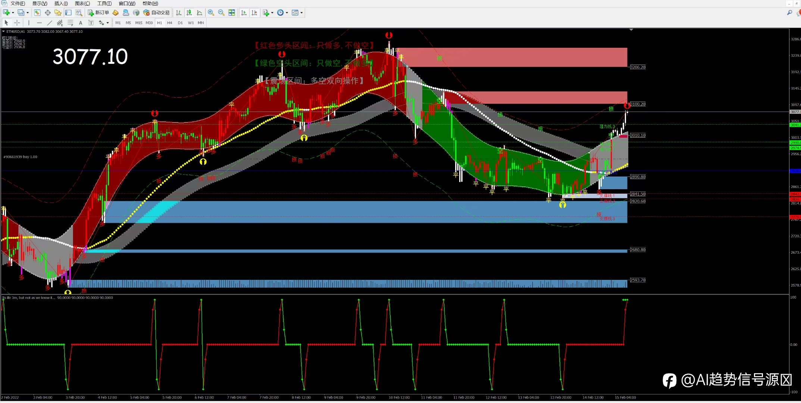Toggle chart shift icon
This screenshot has width=801, height=403.
(254, 13)
